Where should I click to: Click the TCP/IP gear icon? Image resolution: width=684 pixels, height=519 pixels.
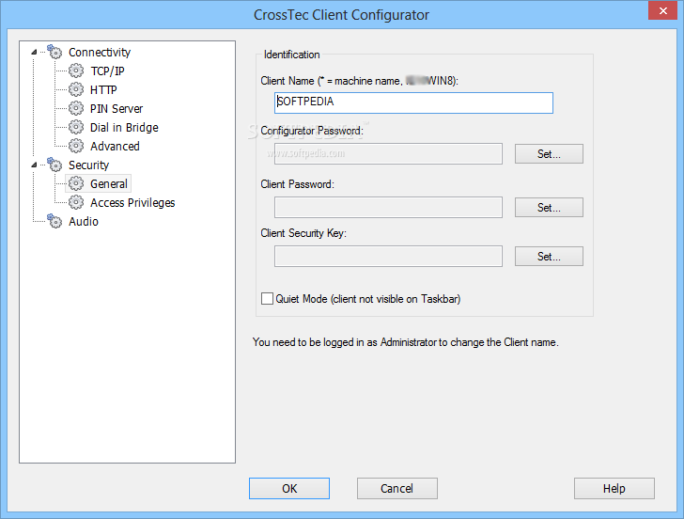(76, 71)
